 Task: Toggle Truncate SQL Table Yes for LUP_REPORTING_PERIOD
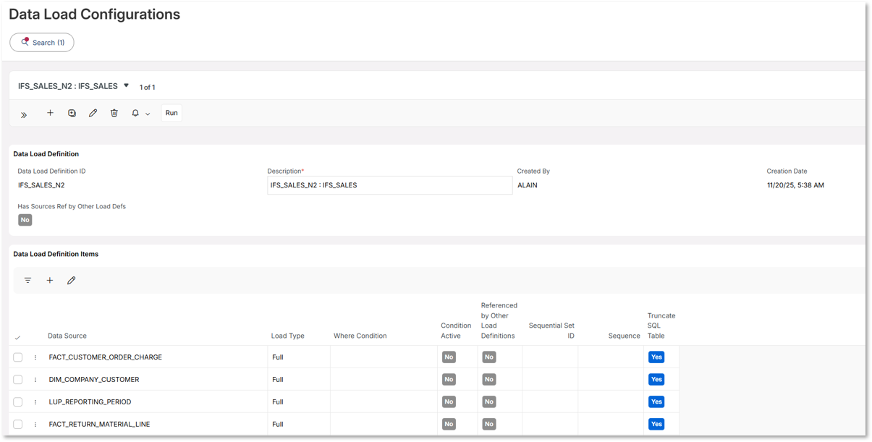click(656, 402)
